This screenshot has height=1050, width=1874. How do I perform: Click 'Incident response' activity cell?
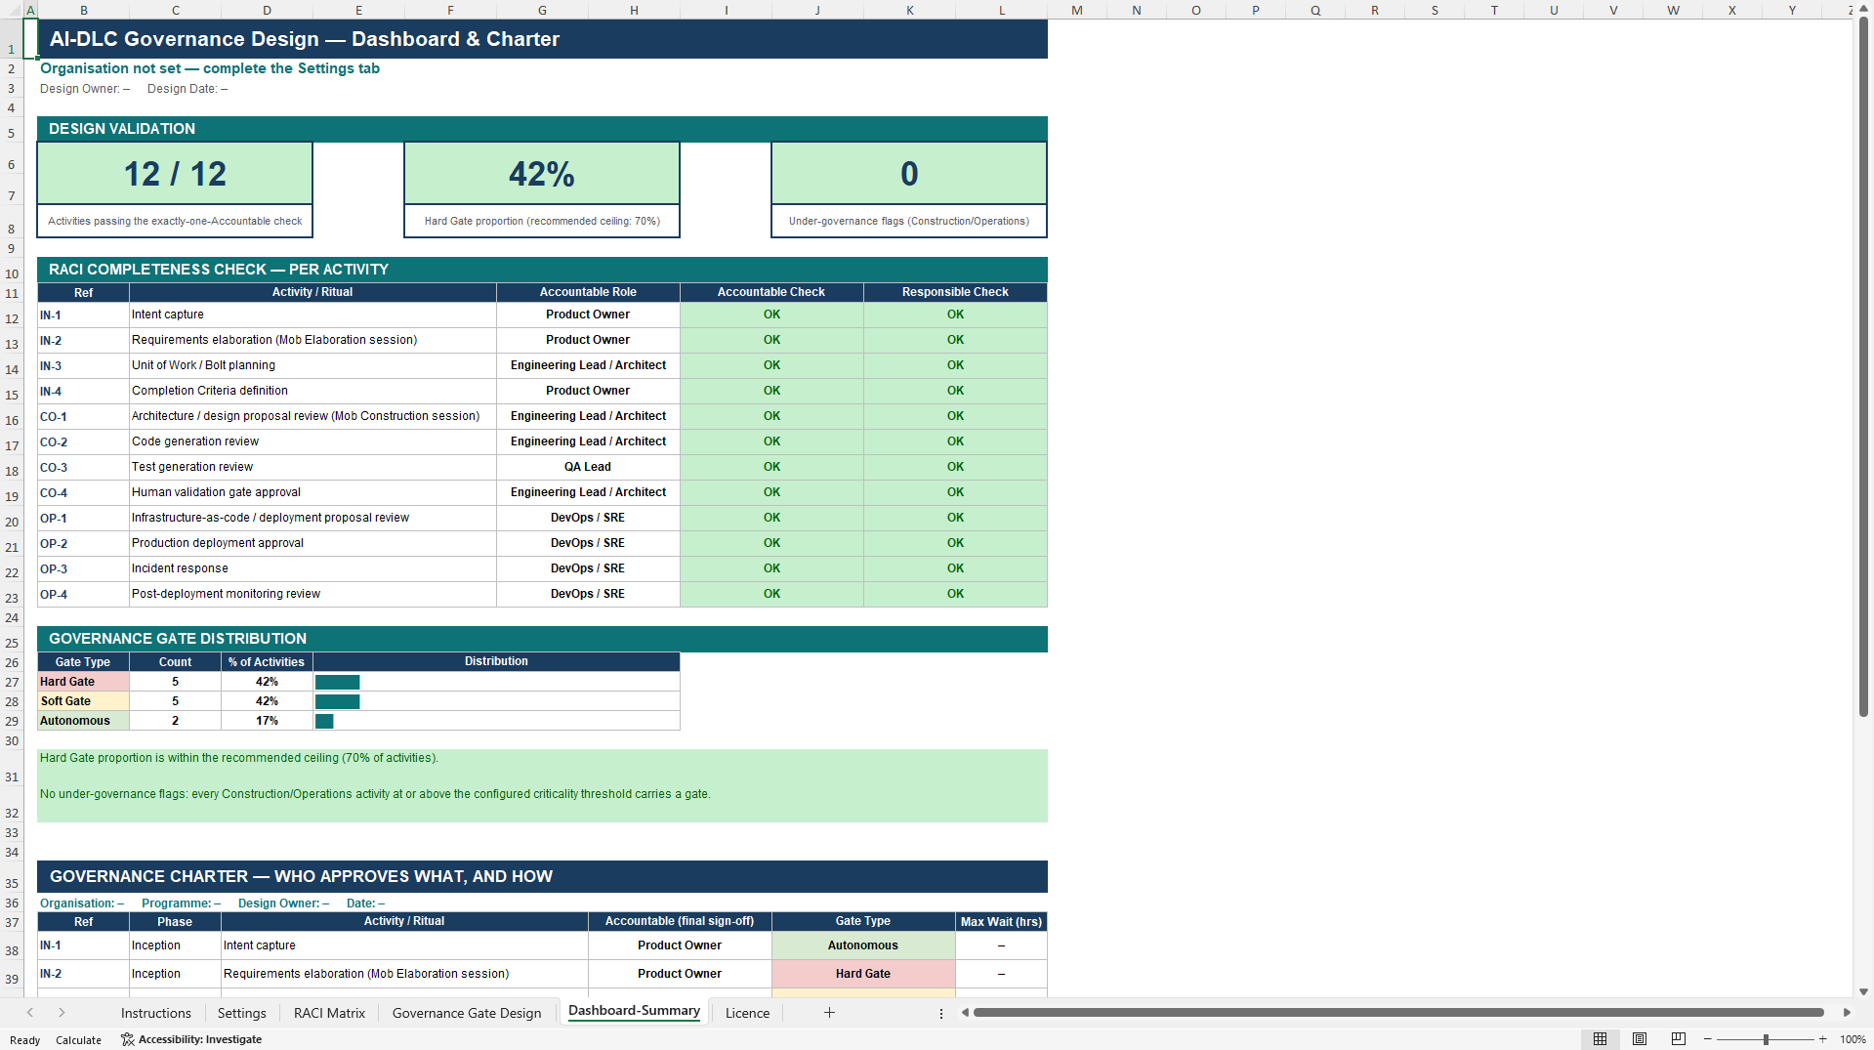point(312,568)
